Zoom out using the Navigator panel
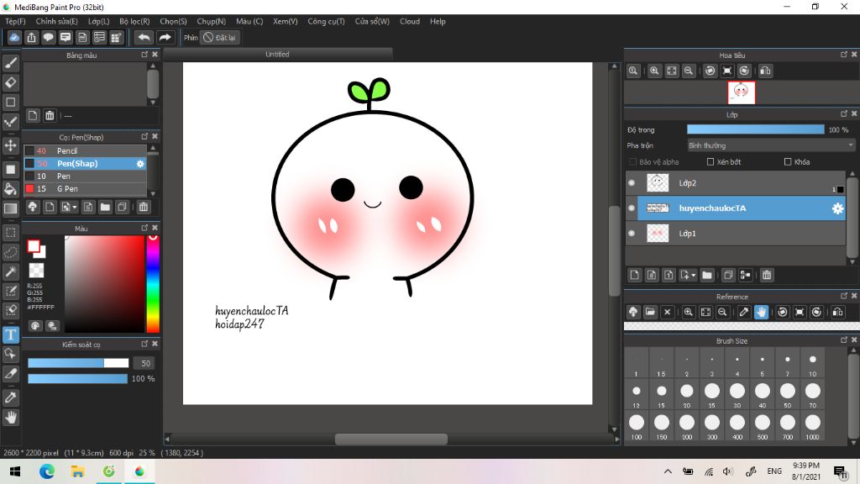 coord(689,71)
